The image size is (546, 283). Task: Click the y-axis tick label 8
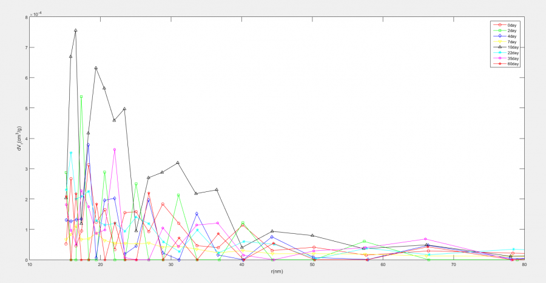[x=27, y=17]
